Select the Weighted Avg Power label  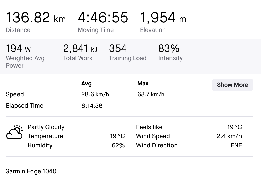(25, 62)
